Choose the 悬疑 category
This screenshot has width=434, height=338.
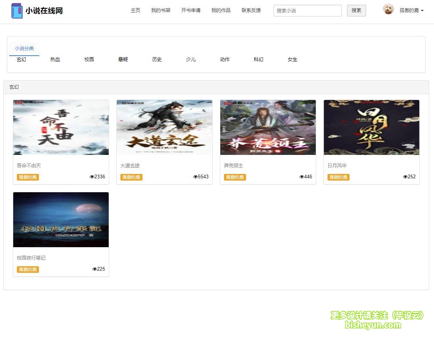[x=123, y=60]
